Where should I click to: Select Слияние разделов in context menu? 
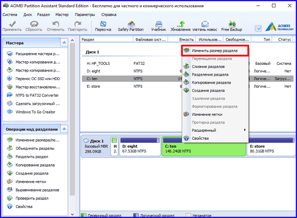coord(215,66)
